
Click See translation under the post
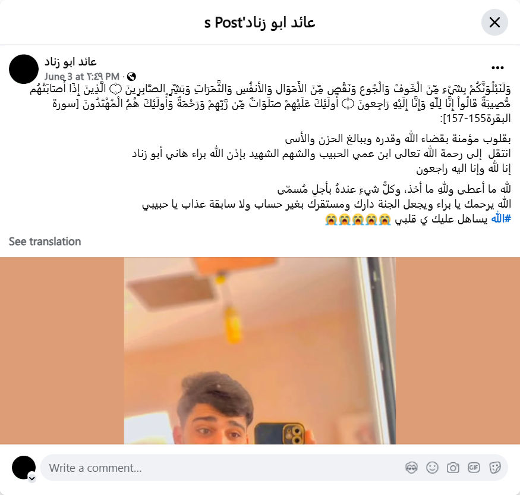click(x=45, y=242)
